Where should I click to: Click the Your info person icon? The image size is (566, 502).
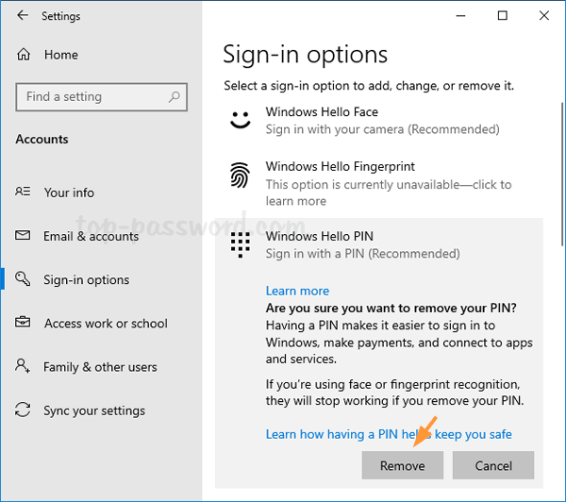pyautogui.click(x=24, y=192)
